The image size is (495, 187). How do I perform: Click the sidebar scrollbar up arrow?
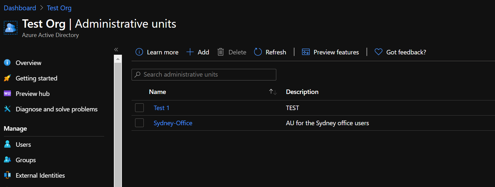coord(118,59)
